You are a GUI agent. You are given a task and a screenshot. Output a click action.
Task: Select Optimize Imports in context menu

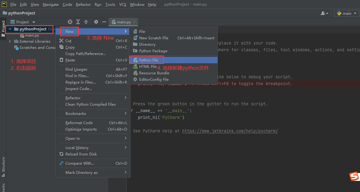point(93,129)
